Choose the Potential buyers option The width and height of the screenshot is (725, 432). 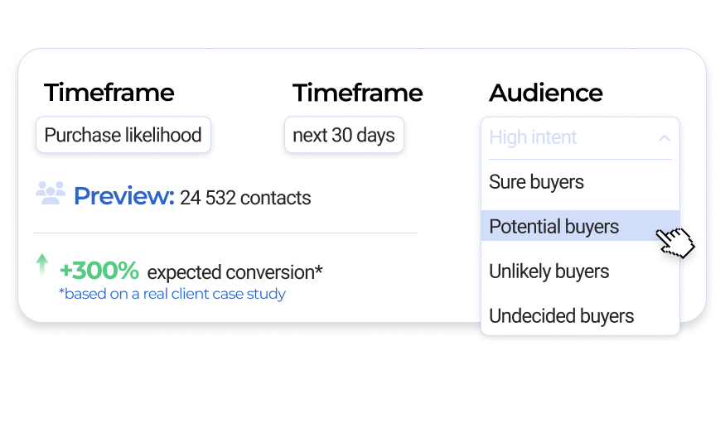[x=554, y=227]
